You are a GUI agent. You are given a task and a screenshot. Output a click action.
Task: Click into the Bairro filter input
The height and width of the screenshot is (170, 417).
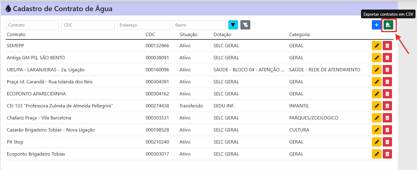(x=199, y=25)
